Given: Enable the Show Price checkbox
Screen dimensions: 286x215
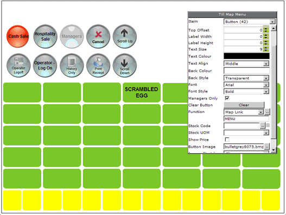Looking at the screenshot, I should pyautogui.click(x=227, y=140).
